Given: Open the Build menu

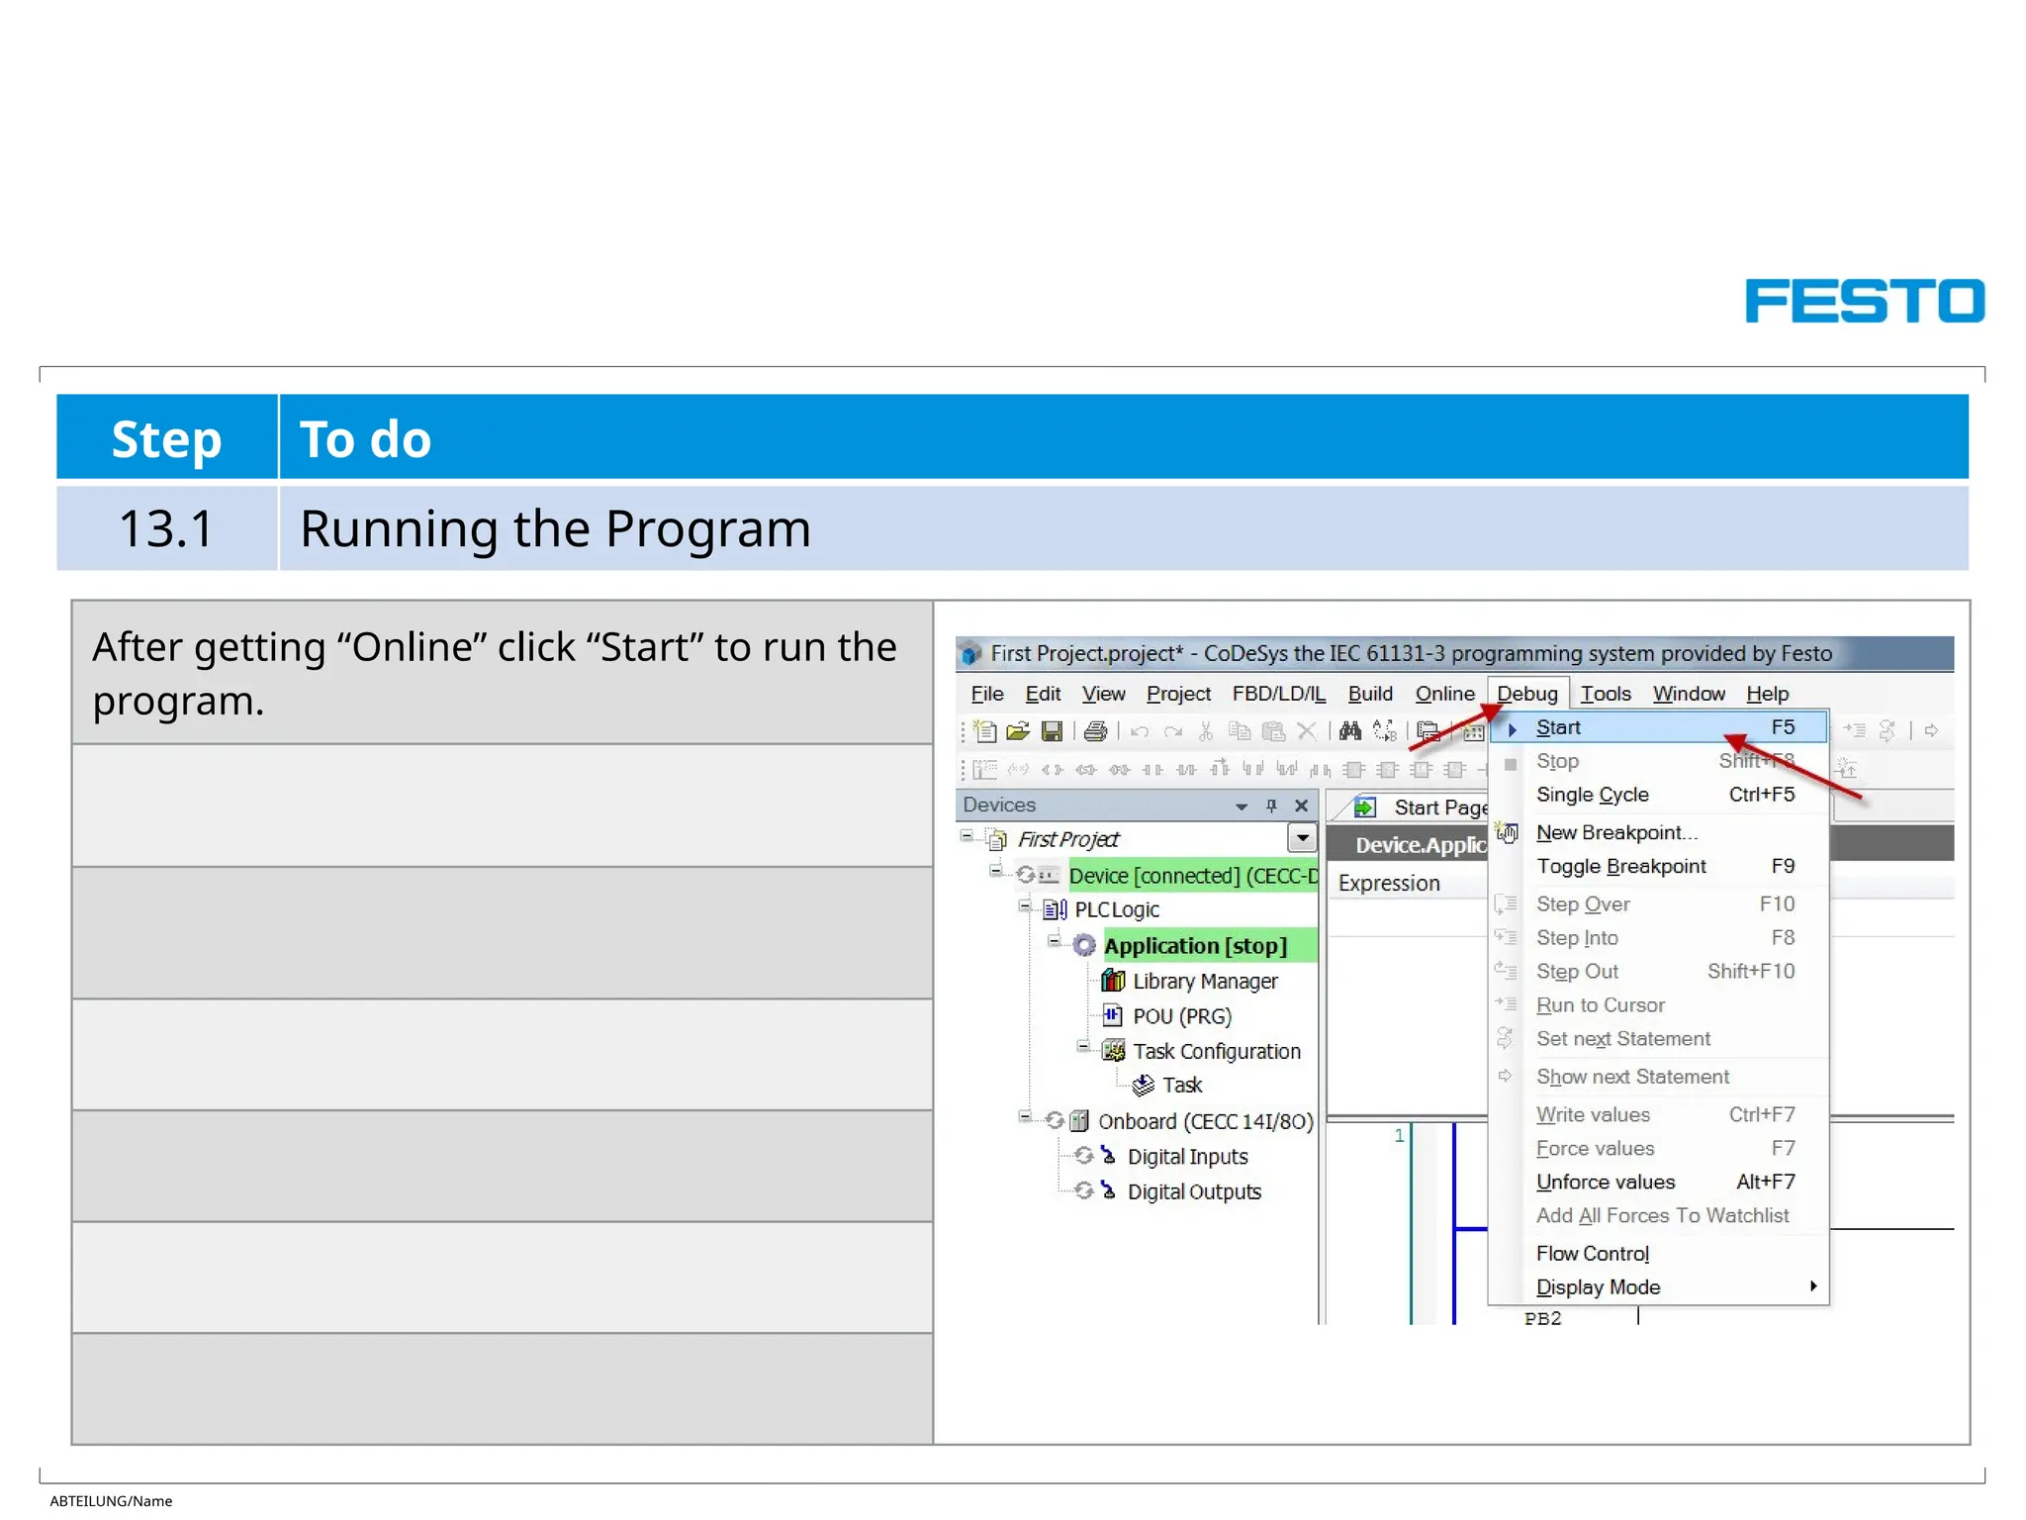Looking at the screenshot, I should [1370, 694].
